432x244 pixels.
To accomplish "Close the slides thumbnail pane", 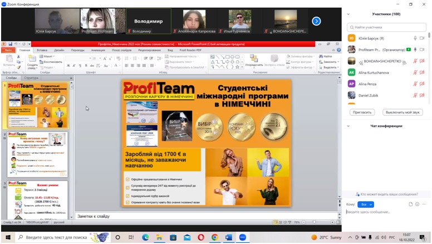I will point(71,78).
